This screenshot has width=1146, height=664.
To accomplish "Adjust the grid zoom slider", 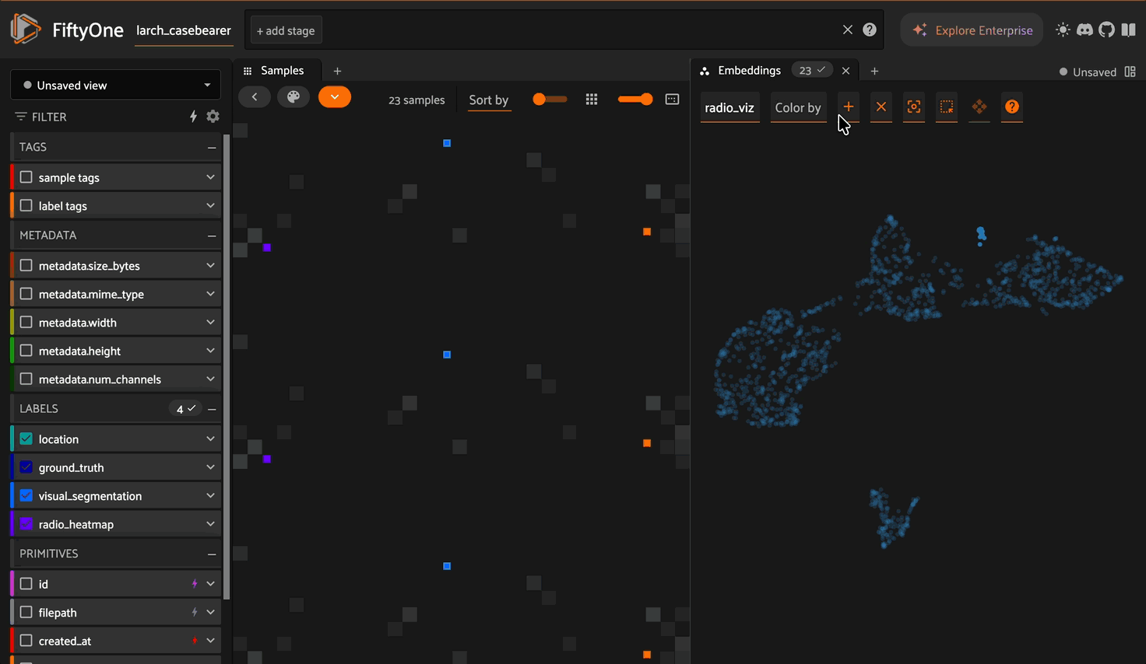I will point(636,100).
